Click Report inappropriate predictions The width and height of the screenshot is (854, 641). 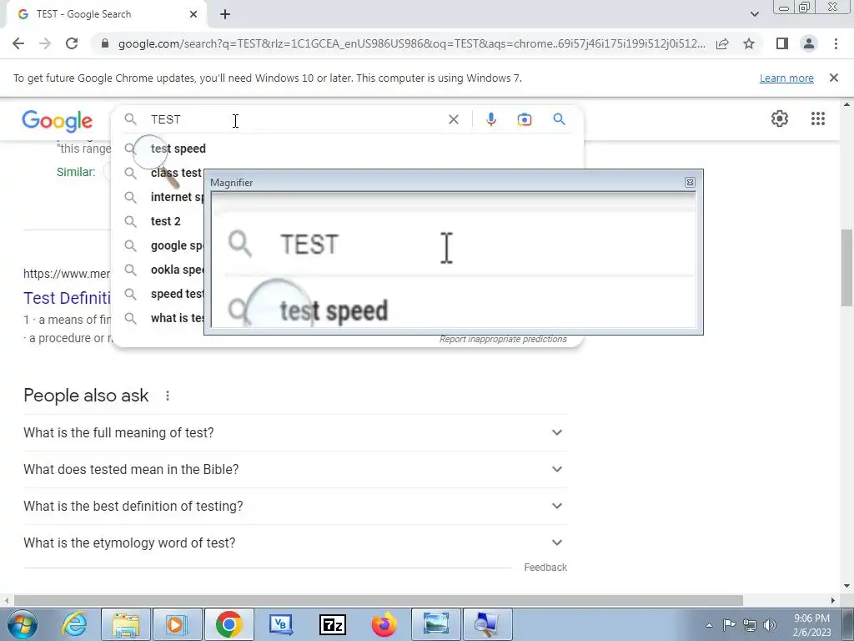pos(503,340)
